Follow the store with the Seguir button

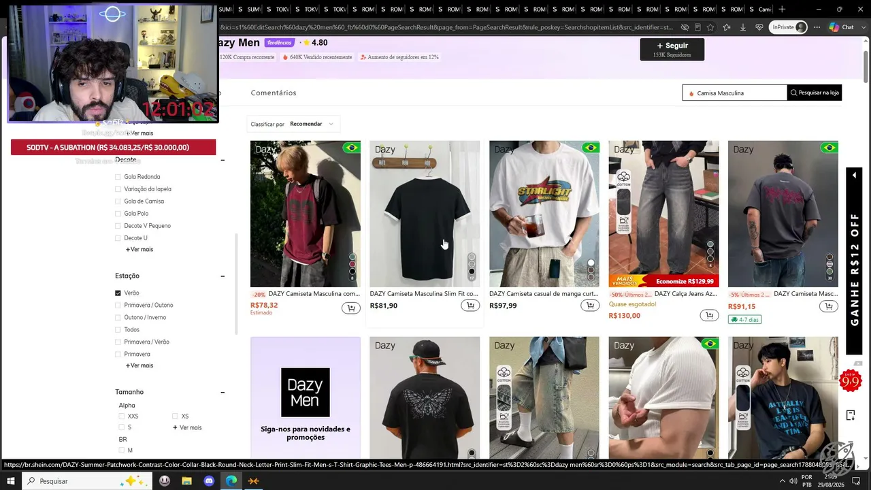coord(672,49)
